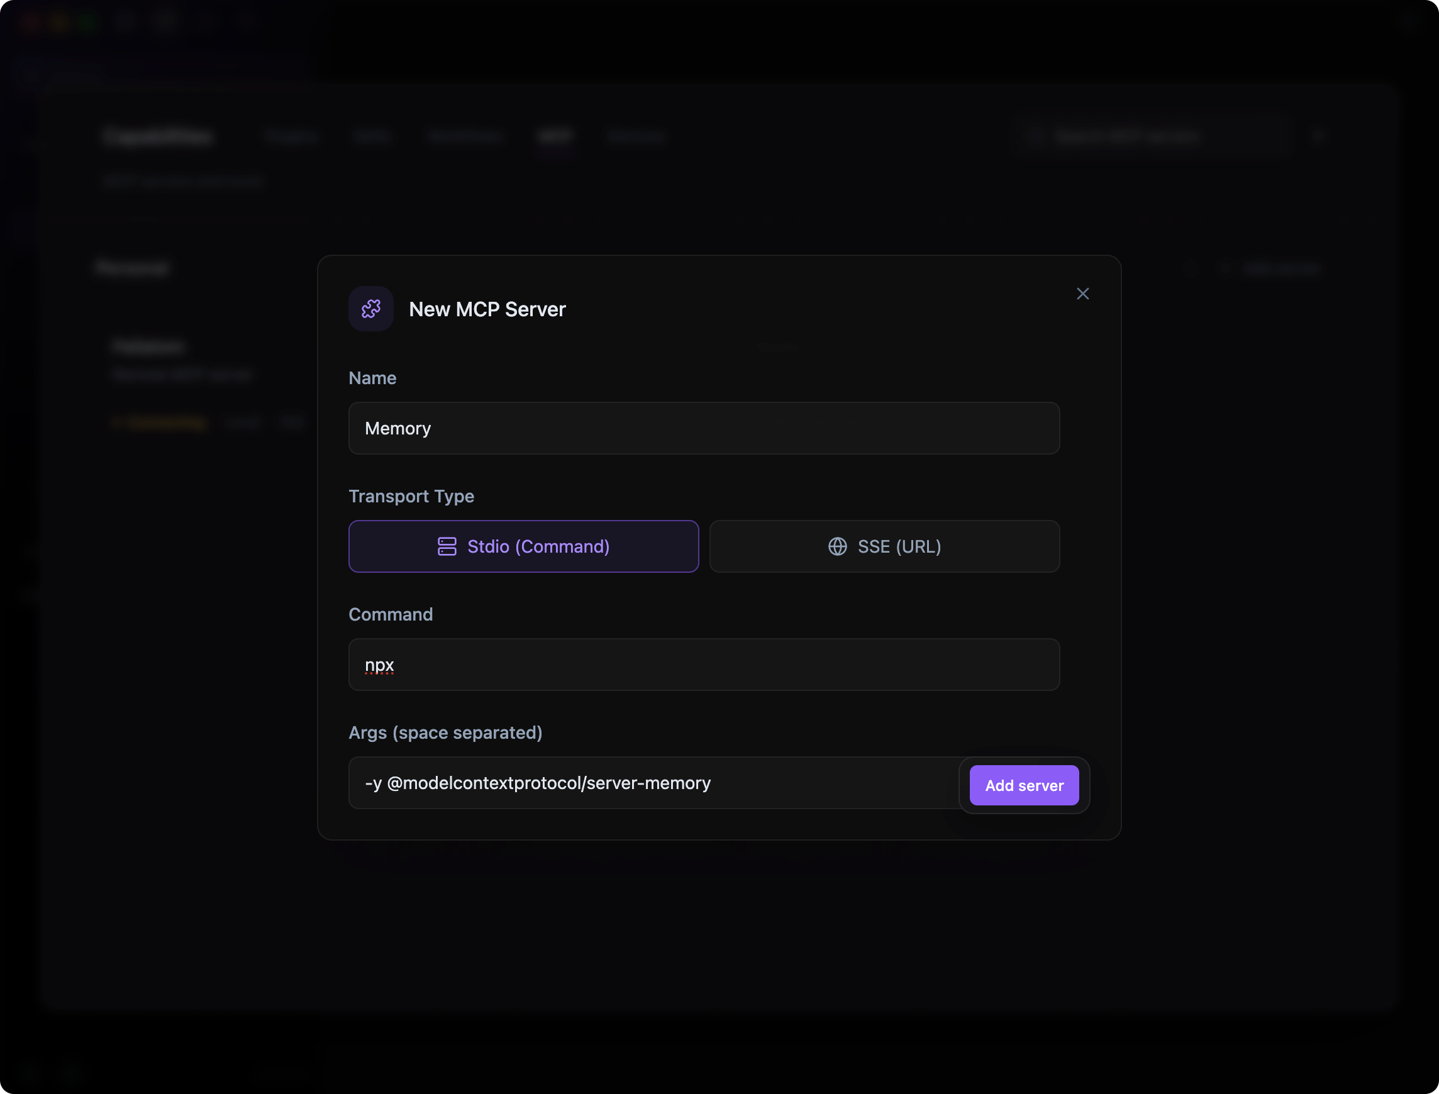This screenshot has height=1094, width=1439.
Task: Click the puzzle-piece icon beside New MCP Server
Action: click(370, 309)
